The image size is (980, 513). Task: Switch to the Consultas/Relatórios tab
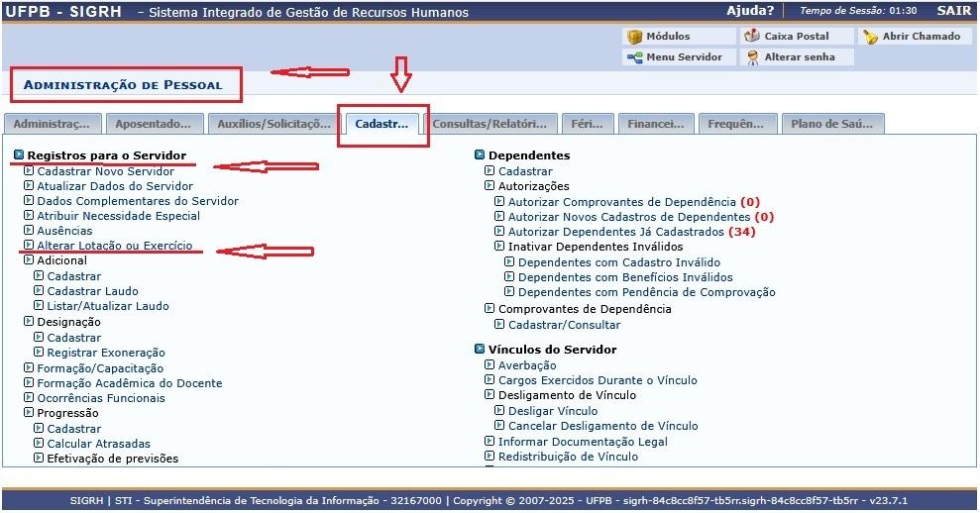489,124
